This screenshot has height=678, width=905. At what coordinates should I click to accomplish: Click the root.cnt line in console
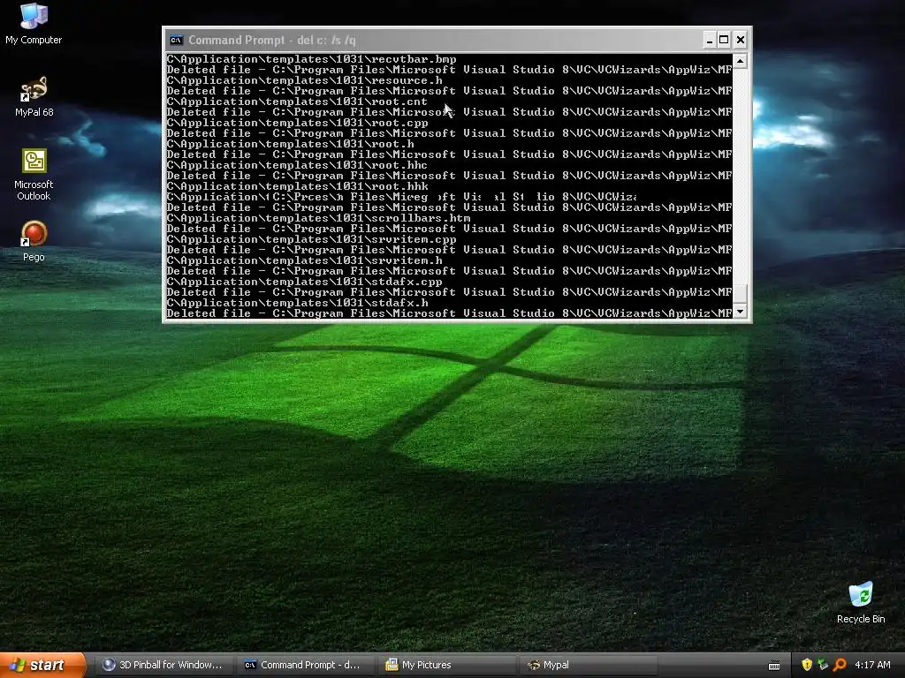coord(297,102)
